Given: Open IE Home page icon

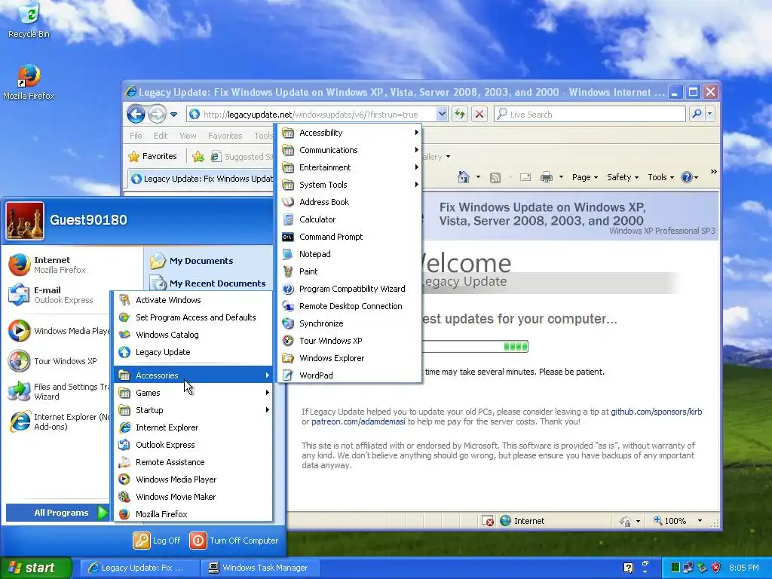Looking at the screenshot, I should (x=464, y=177).
